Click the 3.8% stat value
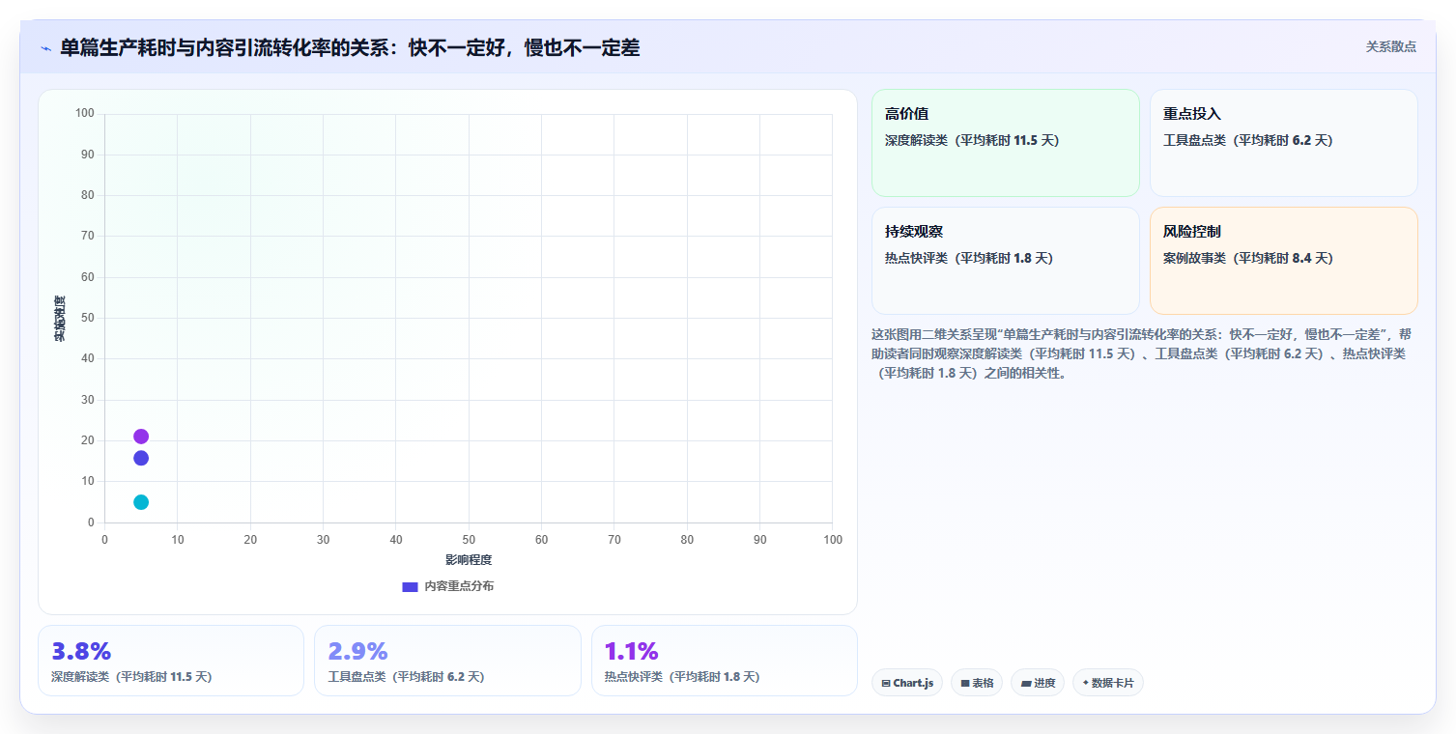1456x734 pixels. tap(81, 651)
